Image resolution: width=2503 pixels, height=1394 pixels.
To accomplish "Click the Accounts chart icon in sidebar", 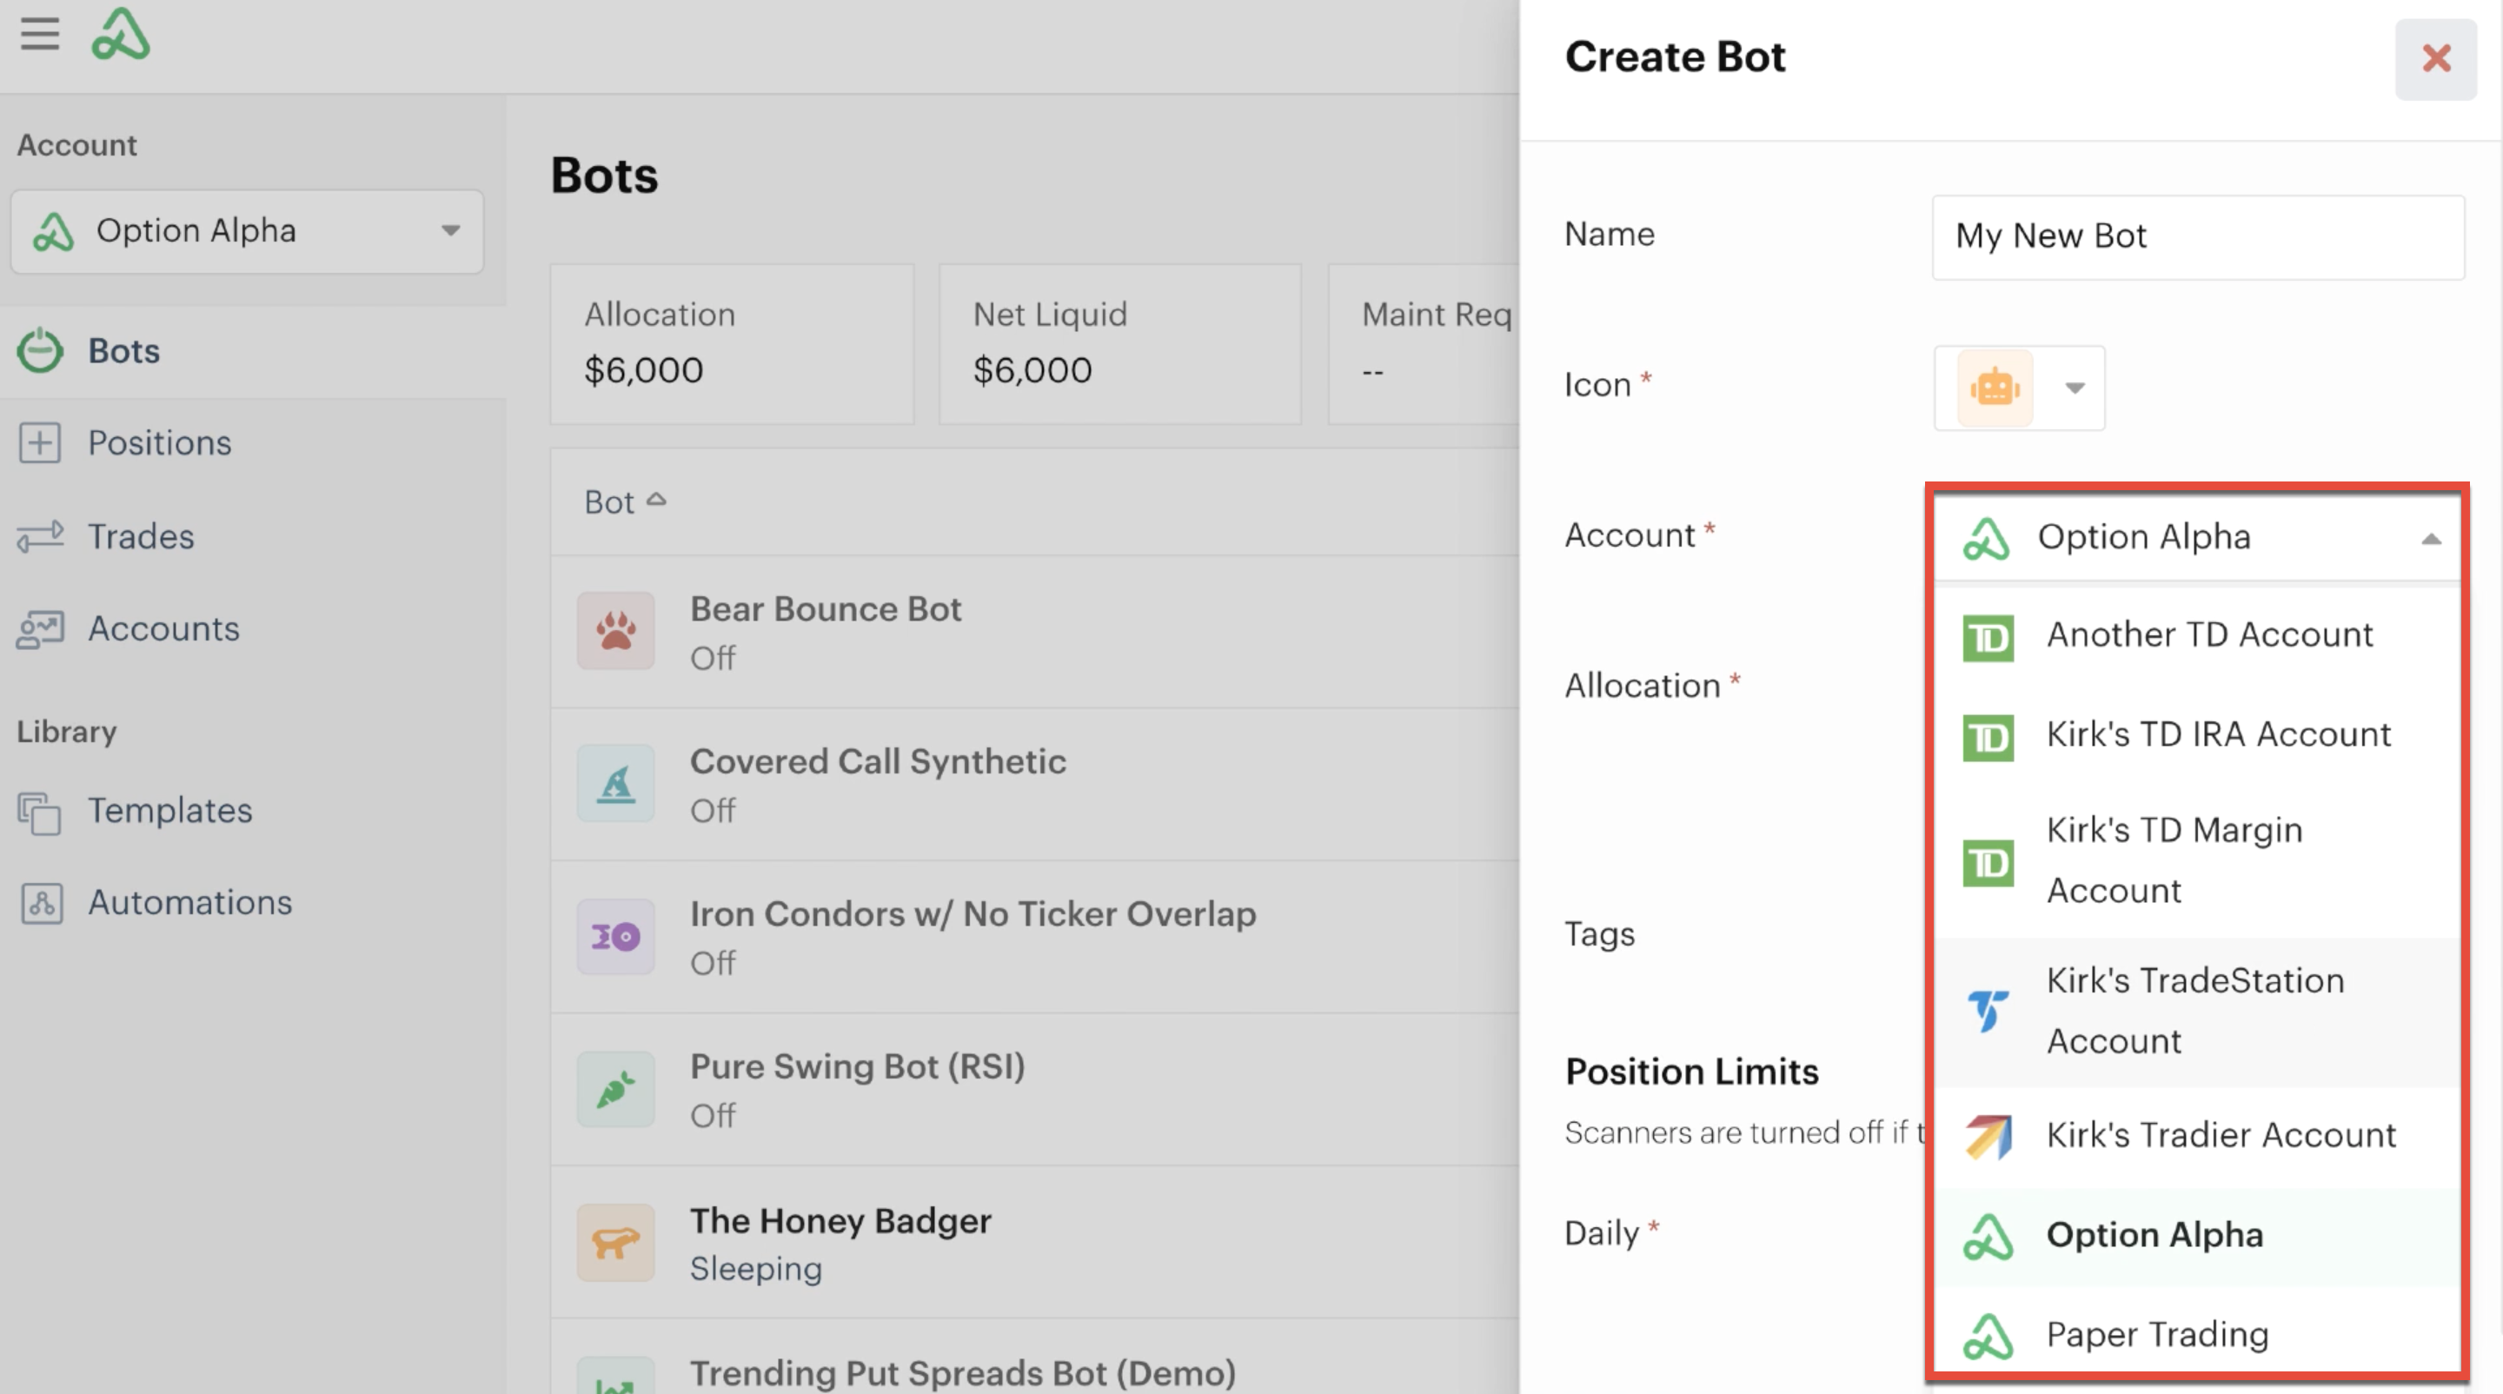I will click(x=40, y=629).
